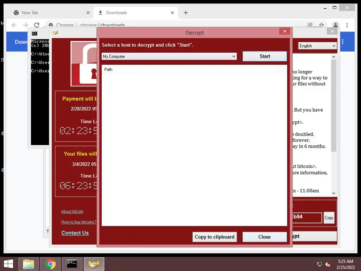Click the bitcoin address field

307,218
